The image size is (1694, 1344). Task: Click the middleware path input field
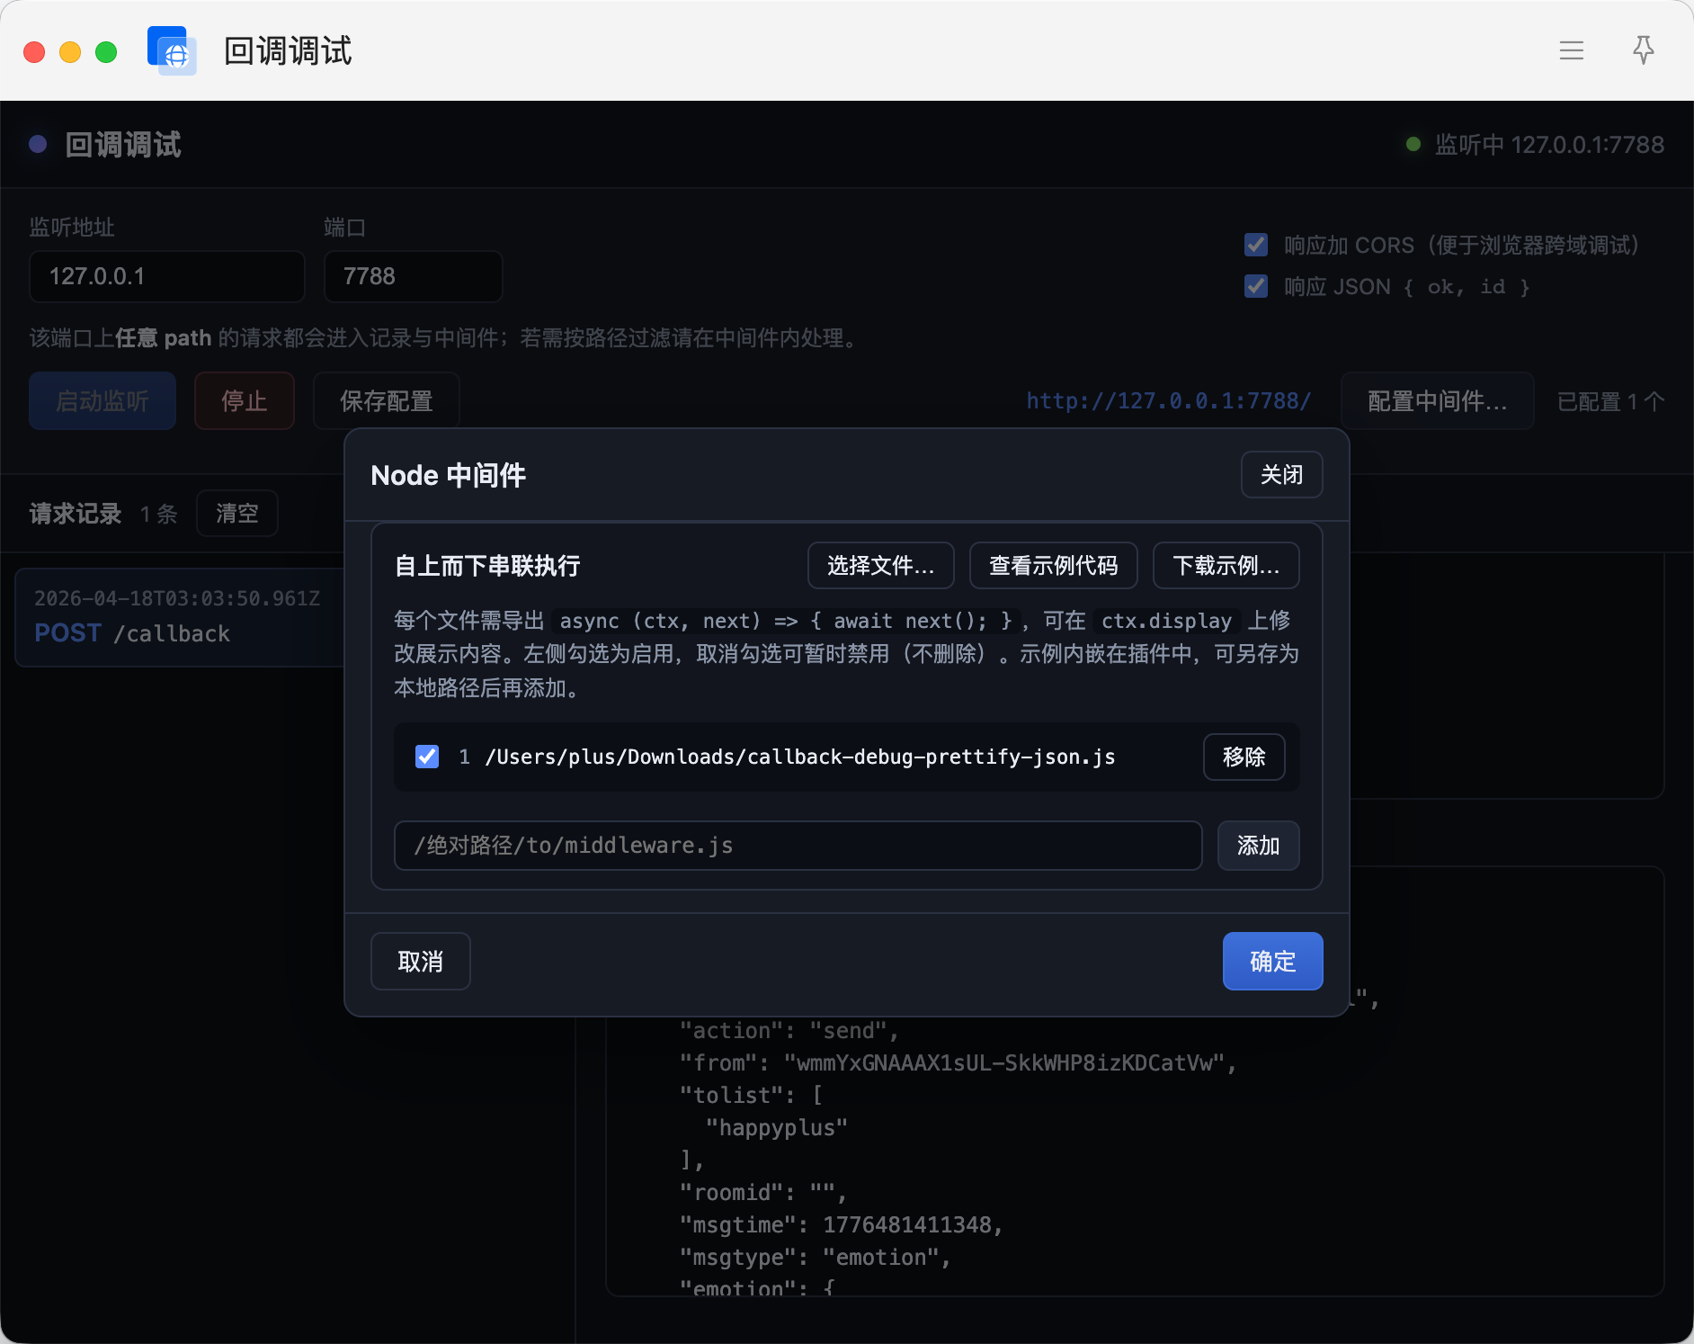(798, 846)
